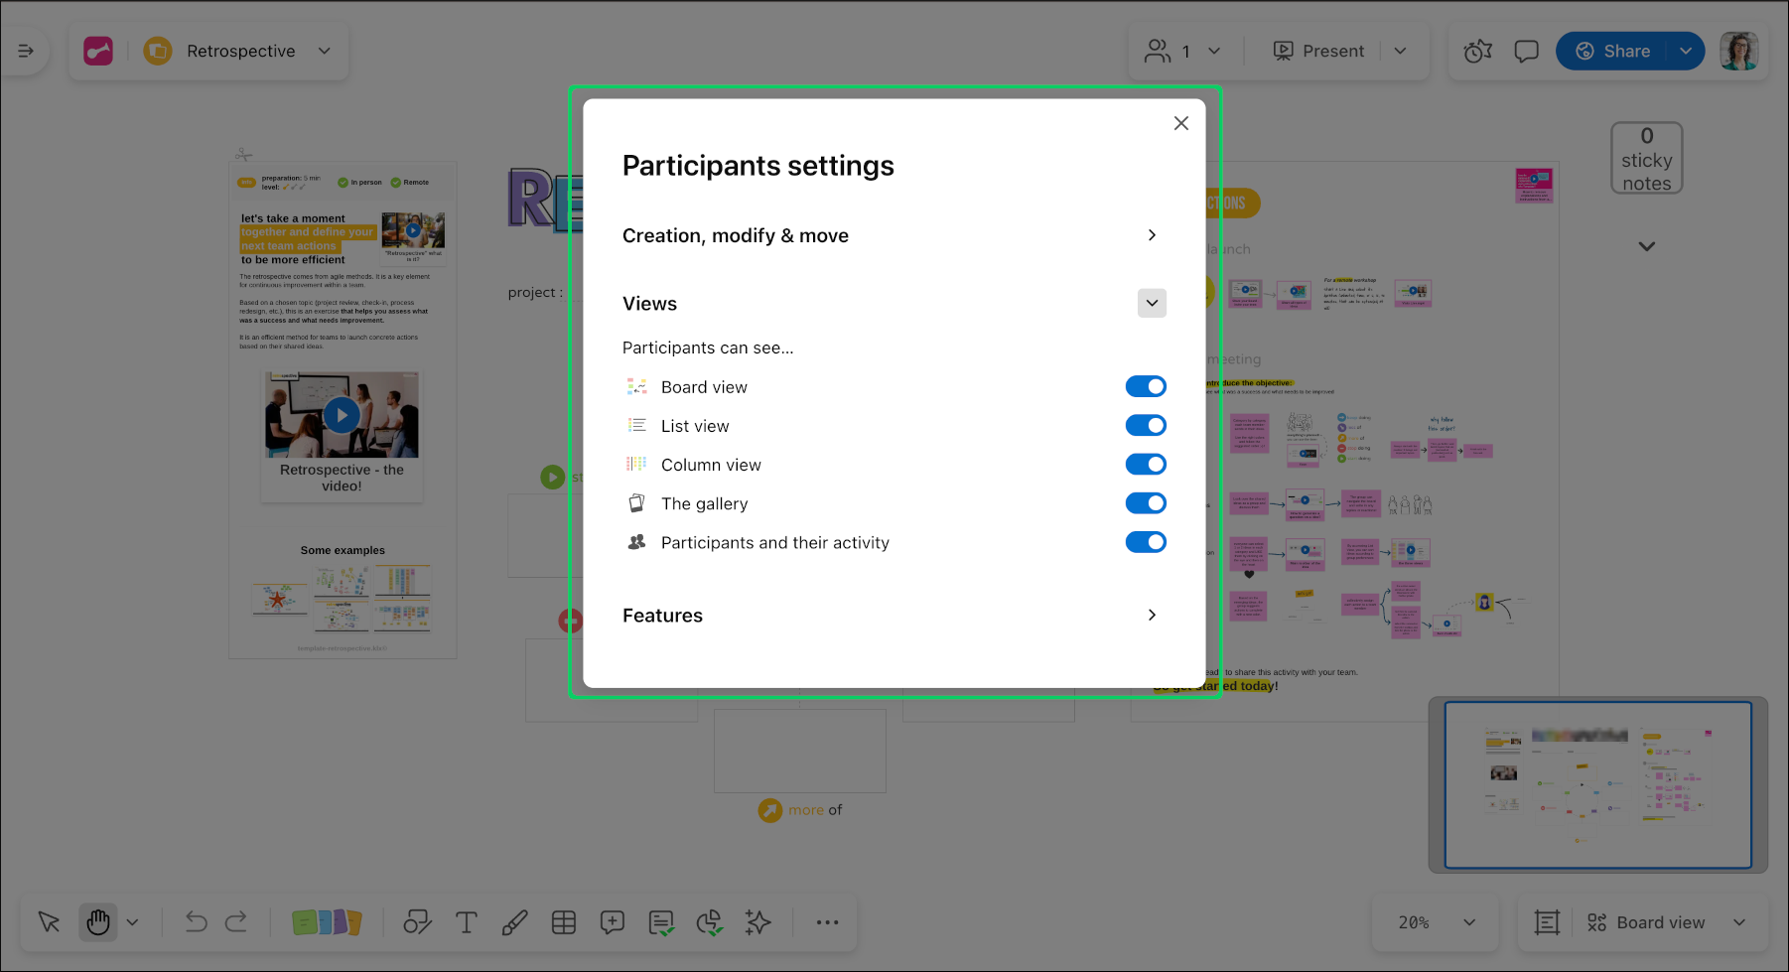
Task: Select the Text tool
Action: point(467,922)
